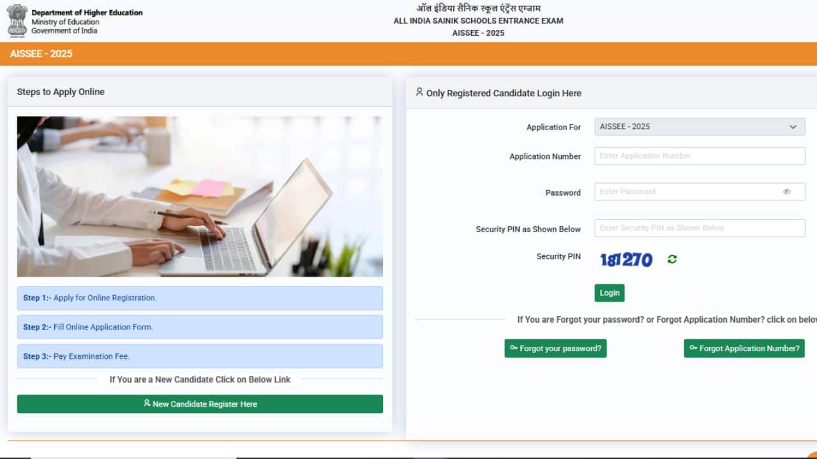
Task: Focus the Password input field
Action: [700, 192]
